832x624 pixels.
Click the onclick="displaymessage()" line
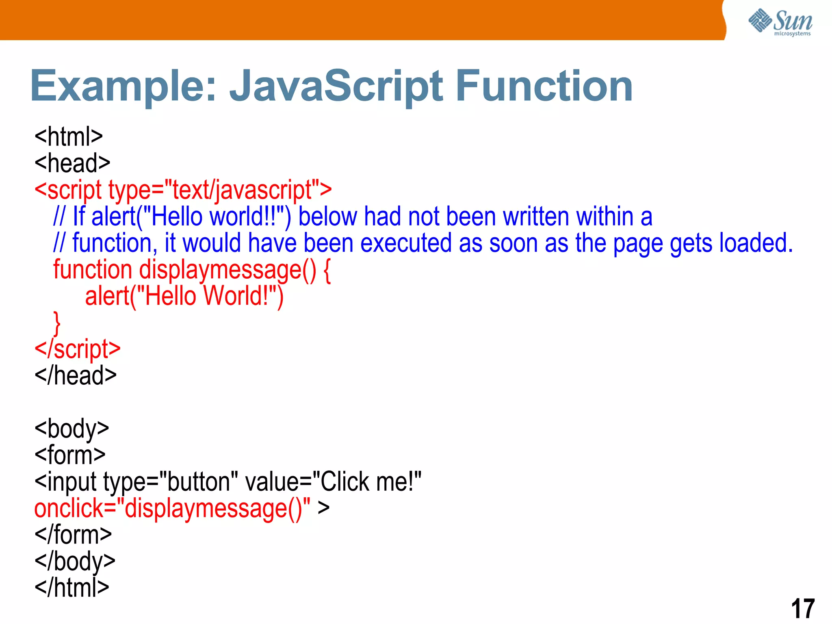(182, 509)
